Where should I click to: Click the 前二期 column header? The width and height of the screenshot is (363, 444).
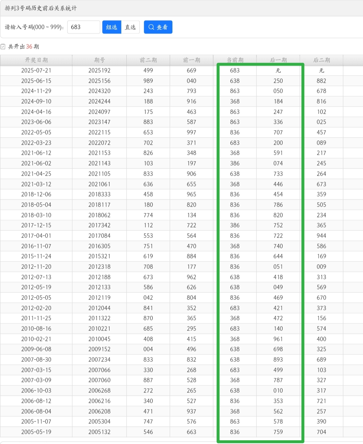pos(148,60)
